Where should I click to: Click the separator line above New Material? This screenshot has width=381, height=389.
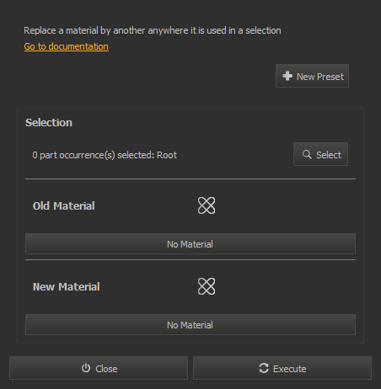190,260
